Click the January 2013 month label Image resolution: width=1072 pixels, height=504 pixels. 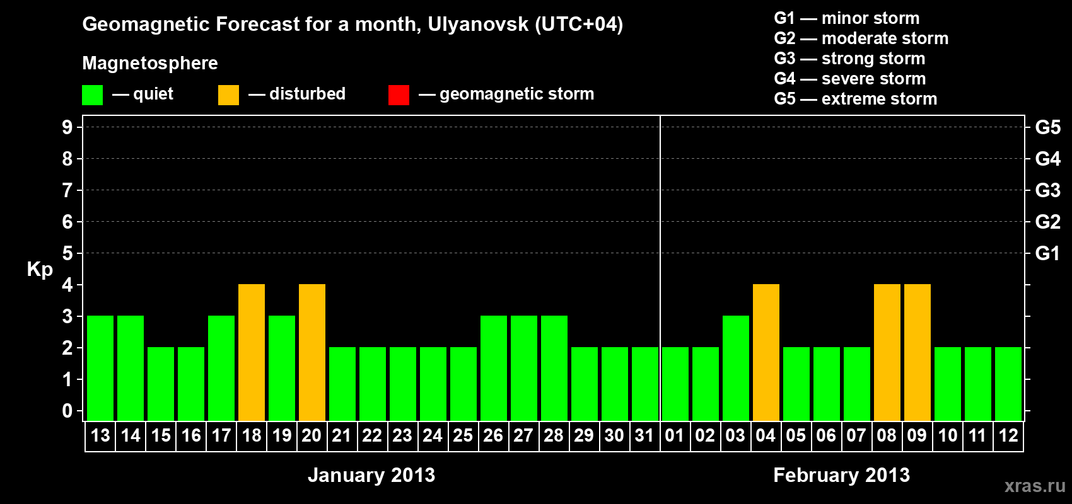[371, 475]
